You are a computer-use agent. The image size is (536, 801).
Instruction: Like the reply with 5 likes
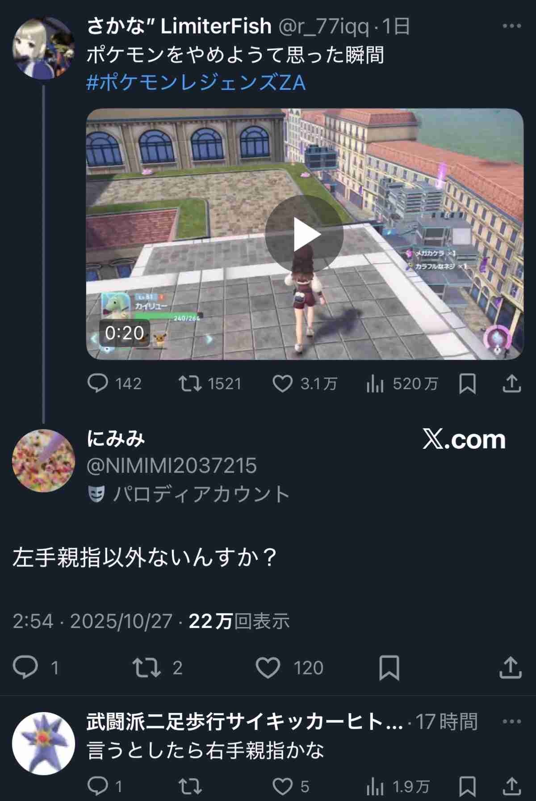(x=291, y=786)
